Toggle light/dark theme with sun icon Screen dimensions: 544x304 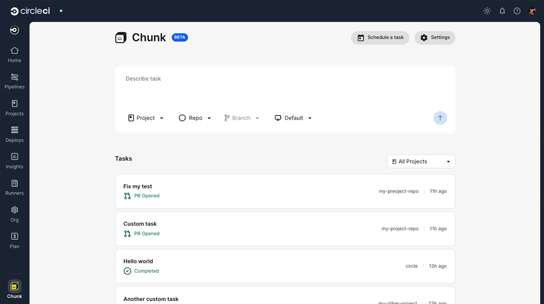pyautogui.click(x=487, y=11)
